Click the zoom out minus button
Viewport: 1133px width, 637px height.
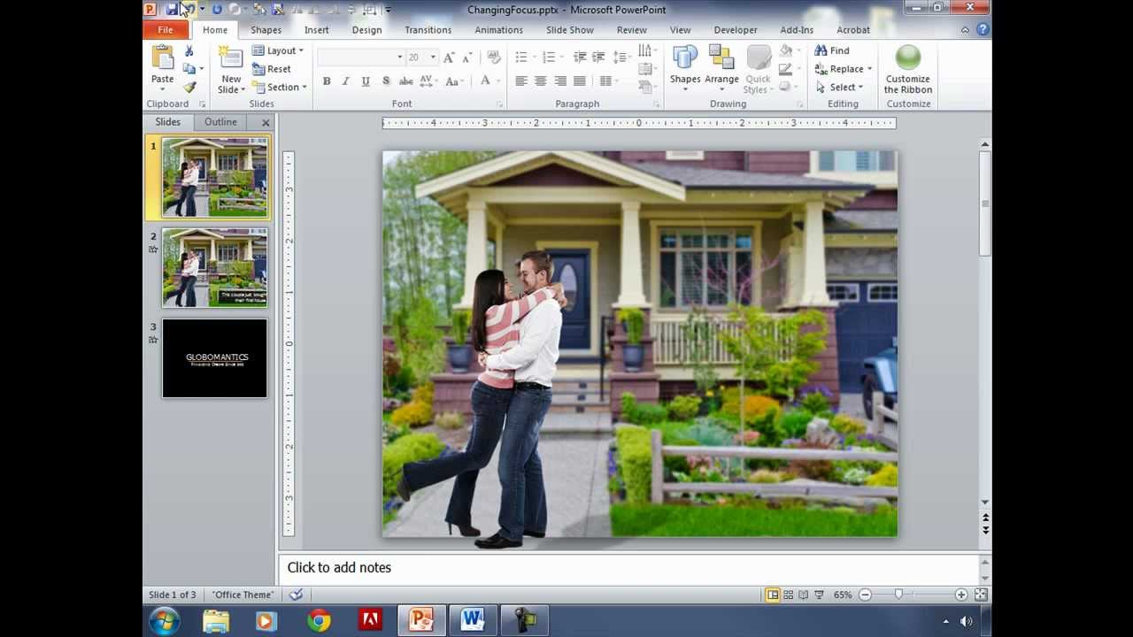(865, 595)
